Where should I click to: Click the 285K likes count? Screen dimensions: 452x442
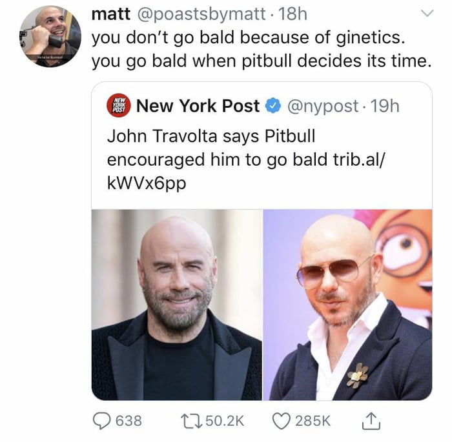coord(313,421)
